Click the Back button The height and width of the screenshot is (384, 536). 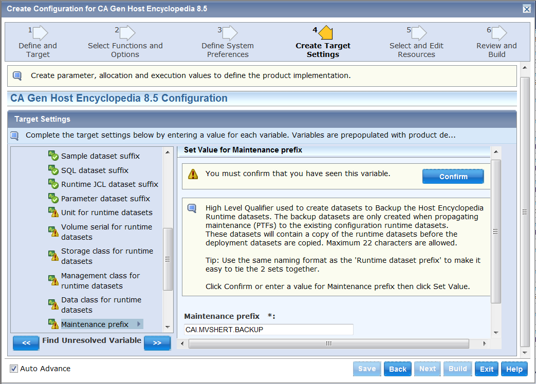(398, 369)
